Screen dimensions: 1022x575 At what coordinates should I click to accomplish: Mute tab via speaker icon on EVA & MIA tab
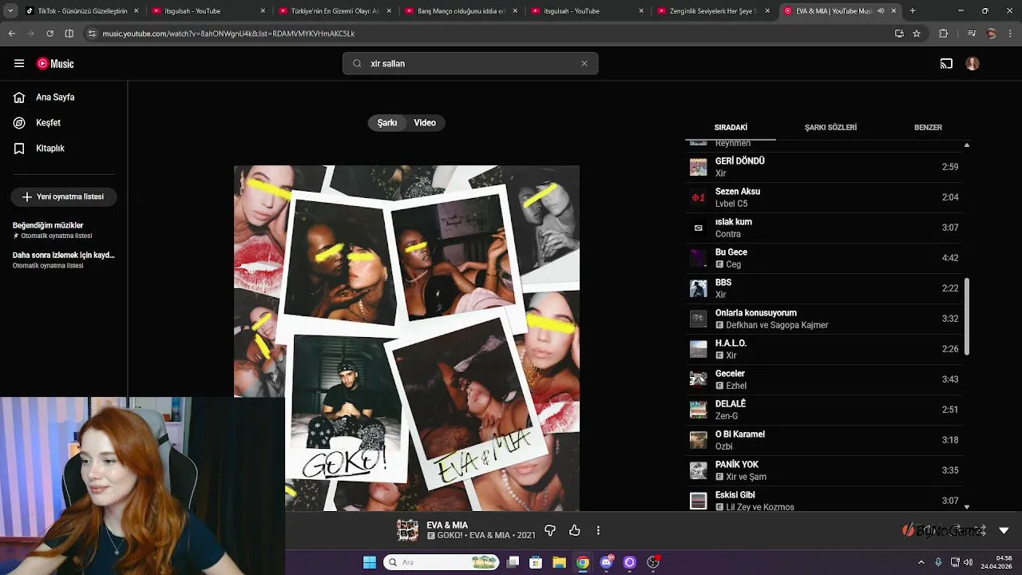click(881, 11)
